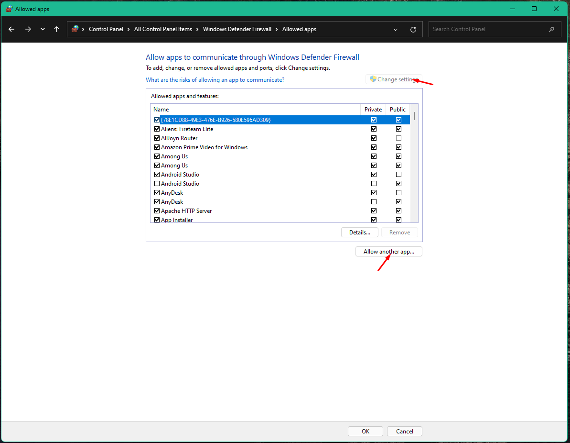Select the Apache HTTP Server row
This screenshot has width=570, height=443.
tap(280, 211)
